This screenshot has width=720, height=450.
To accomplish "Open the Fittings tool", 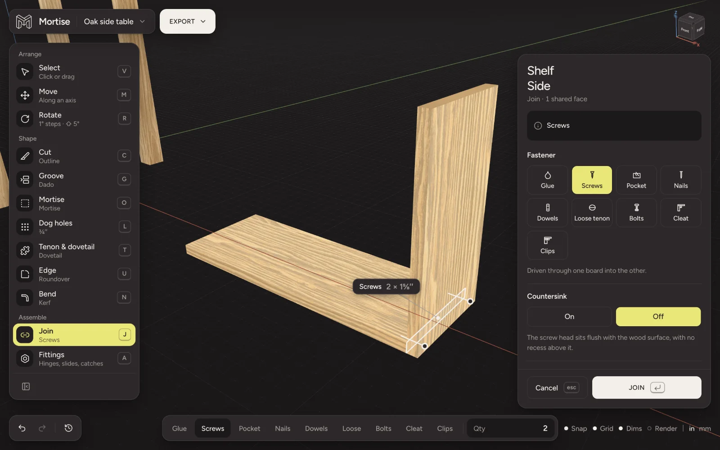I will click(74, 359).
